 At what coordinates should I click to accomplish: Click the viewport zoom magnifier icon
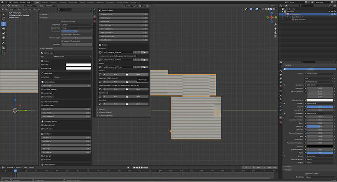275,25
